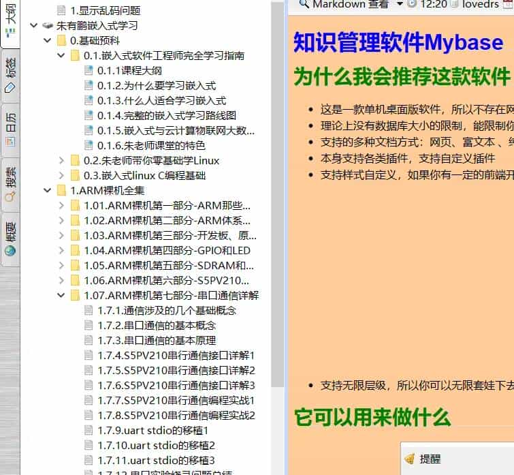Open the 搜索 search side tab

(10, 185)
